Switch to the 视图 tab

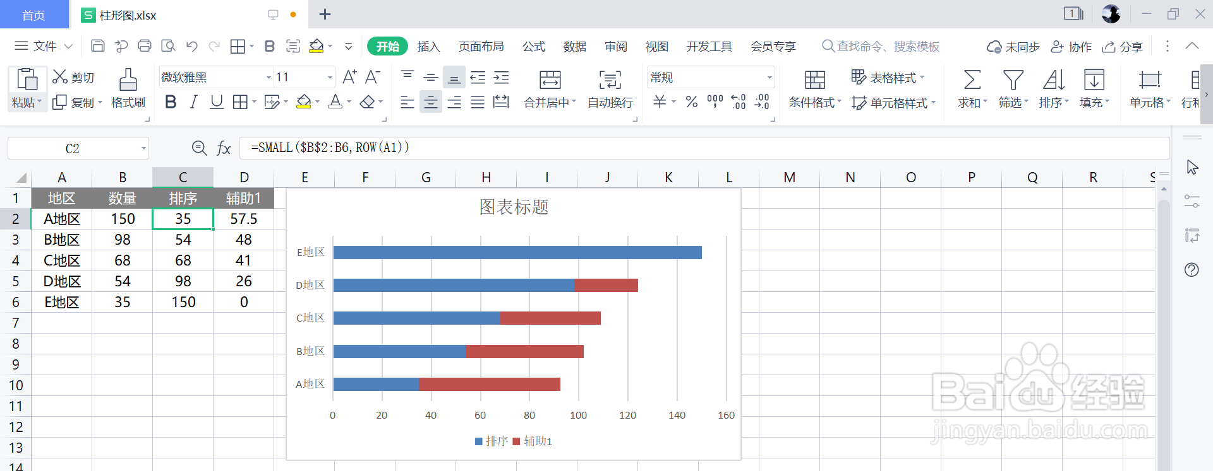point(656,47)
